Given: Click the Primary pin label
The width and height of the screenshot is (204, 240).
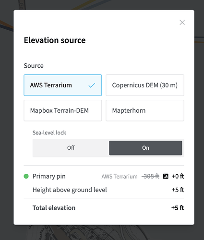Looking at the screenshot, I should click(49, 176).
